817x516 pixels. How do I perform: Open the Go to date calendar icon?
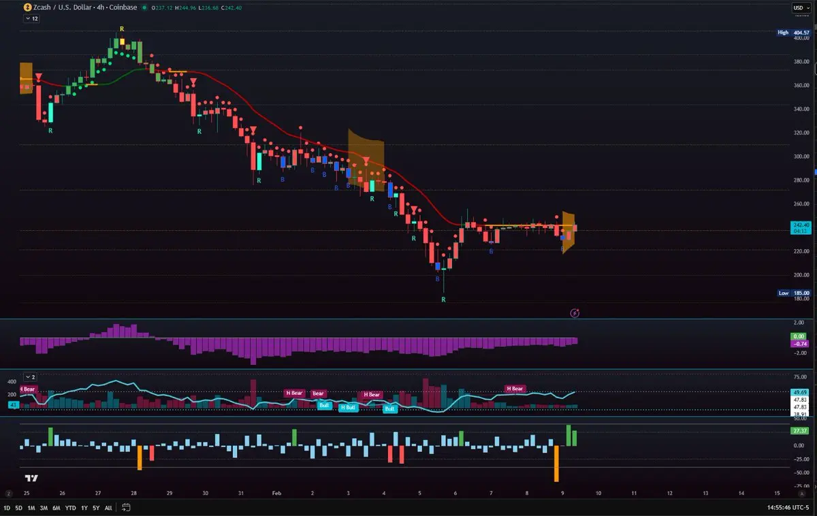127,507
